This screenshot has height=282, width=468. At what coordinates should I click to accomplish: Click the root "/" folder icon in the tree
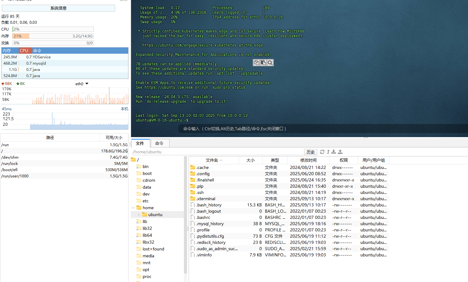133,160
